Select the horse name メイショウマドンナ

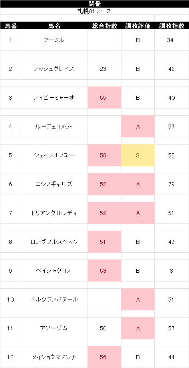(x=54, y=357)
